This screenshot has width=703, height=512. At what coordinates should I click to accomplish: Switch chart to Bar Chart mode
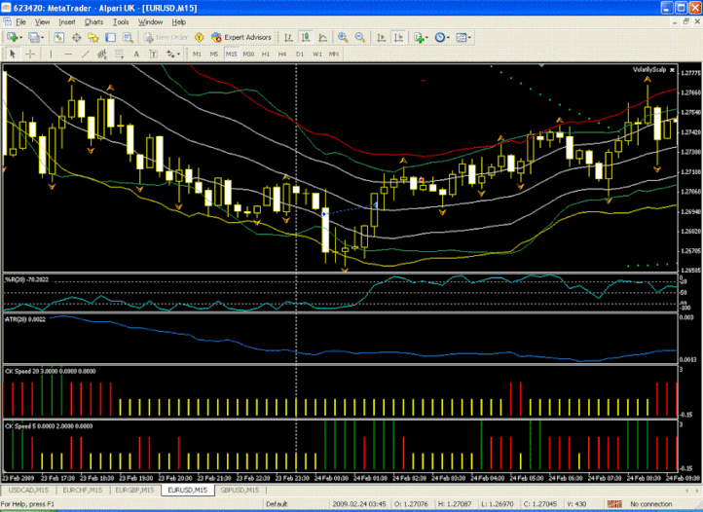(x=288, y=38)
